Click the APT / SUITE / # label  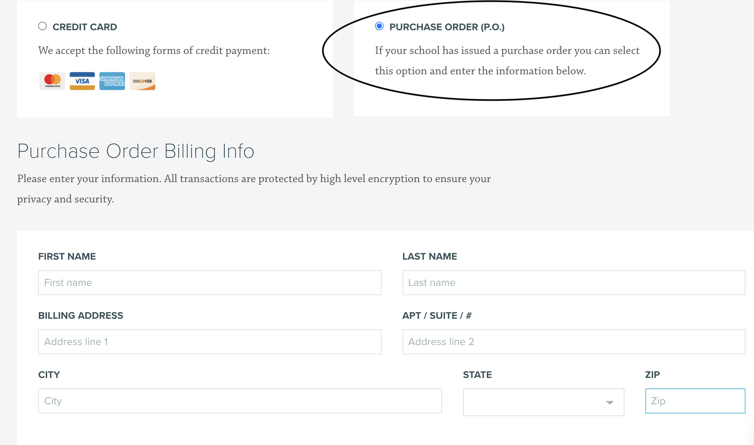tap(437, 316)
